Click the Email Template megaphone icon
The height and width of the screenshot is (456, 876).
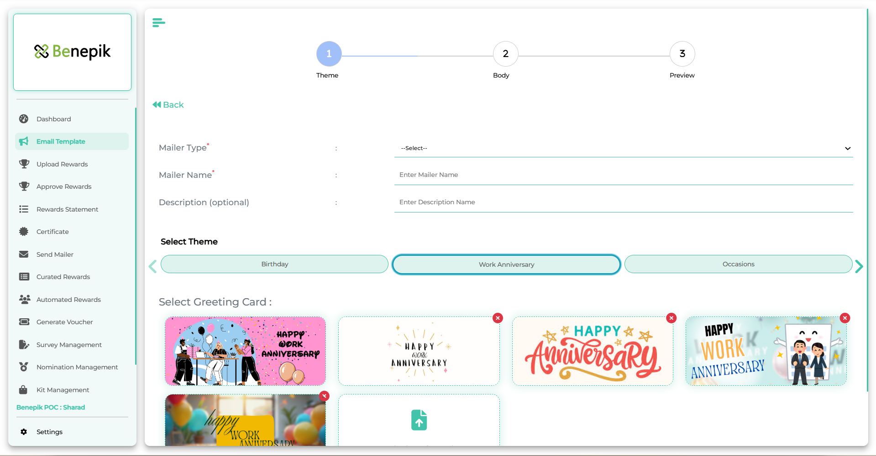24,141
